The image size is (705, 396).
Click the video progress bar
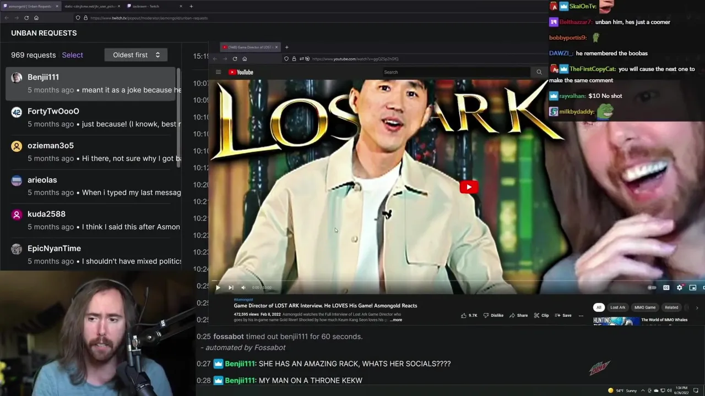457,281
